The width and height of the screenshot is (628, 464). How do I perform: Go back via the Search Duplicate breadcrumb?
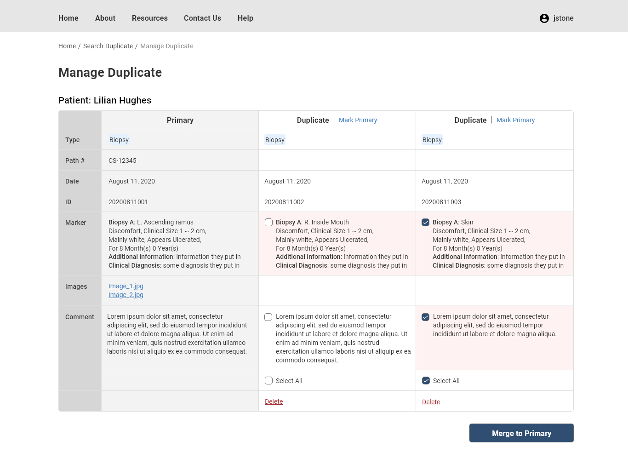[108, 46]
